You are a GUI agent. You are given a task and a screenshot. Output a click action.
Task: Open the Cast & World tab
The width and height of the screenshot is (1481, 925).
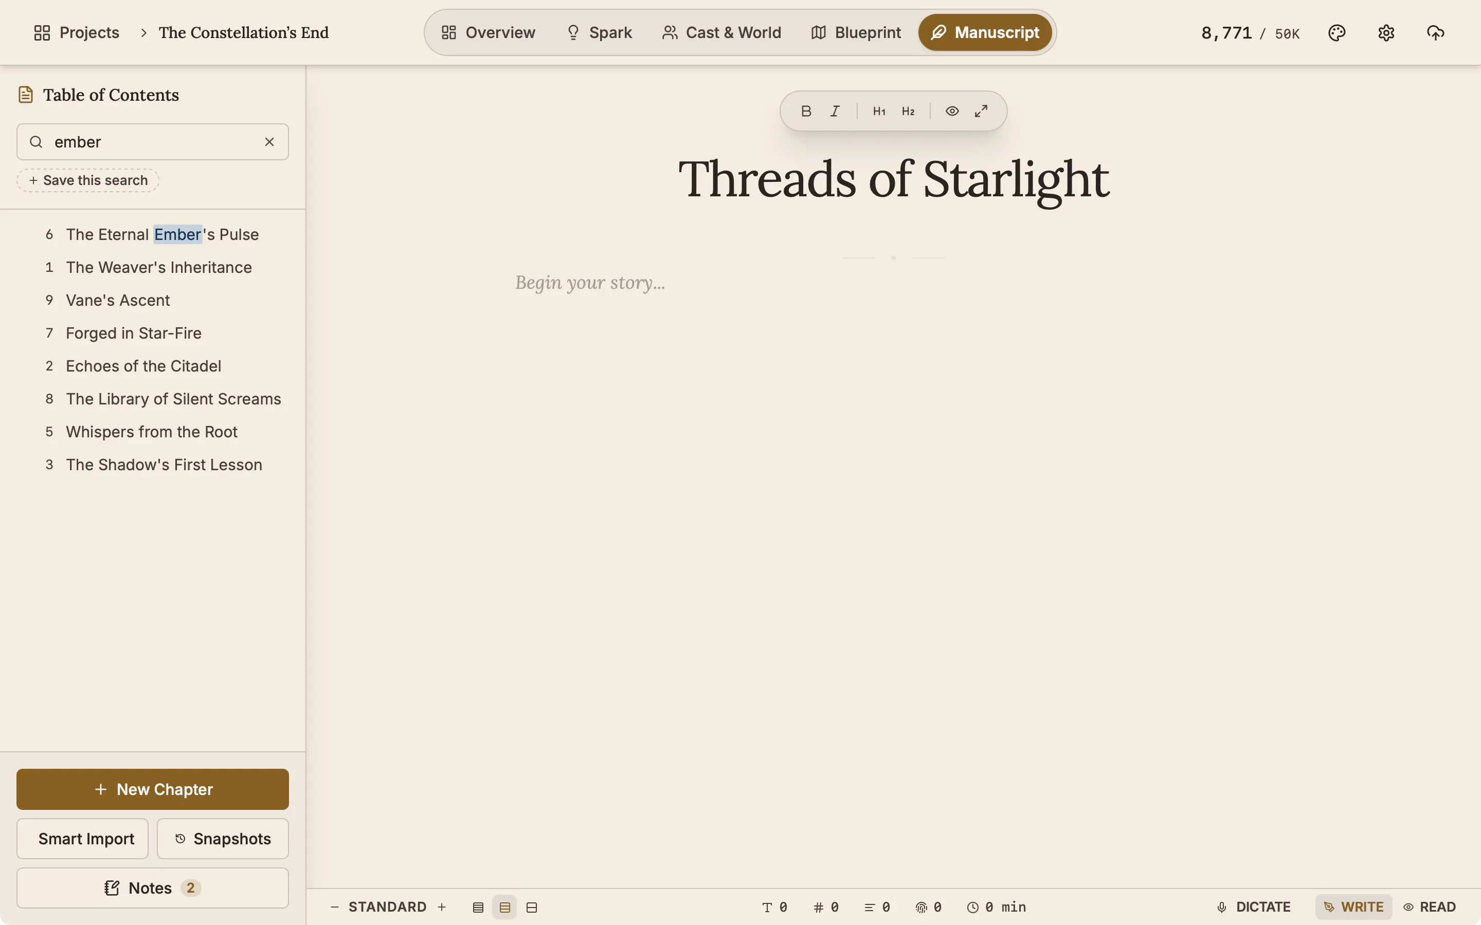tap(721, 32)
